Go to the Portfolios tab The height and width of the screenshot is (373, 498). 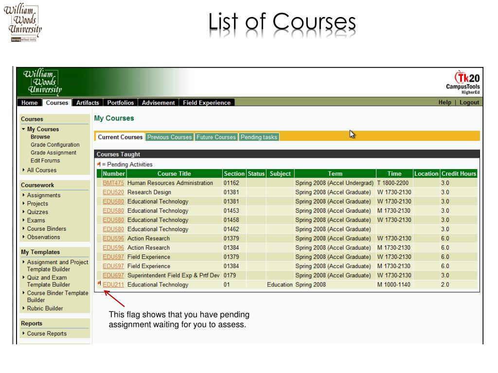(x=121, y=102)
